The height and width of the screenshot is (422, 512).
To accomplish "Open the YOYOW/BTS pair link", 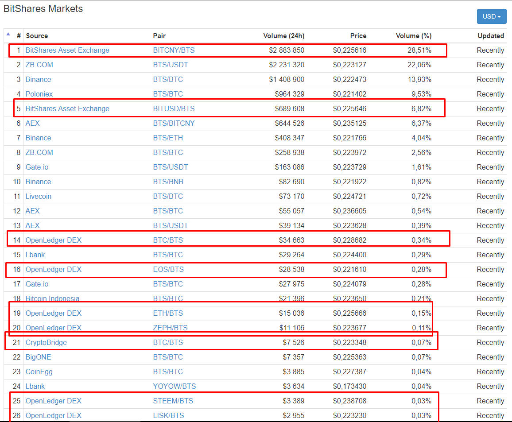I will (174, 386).
